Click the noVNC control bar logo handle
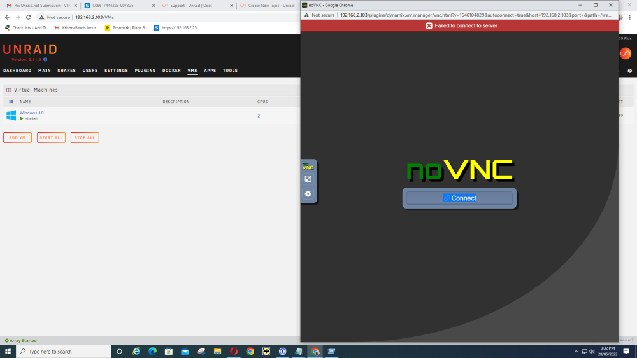Screen dimensions: 637x358 [308, 166]
